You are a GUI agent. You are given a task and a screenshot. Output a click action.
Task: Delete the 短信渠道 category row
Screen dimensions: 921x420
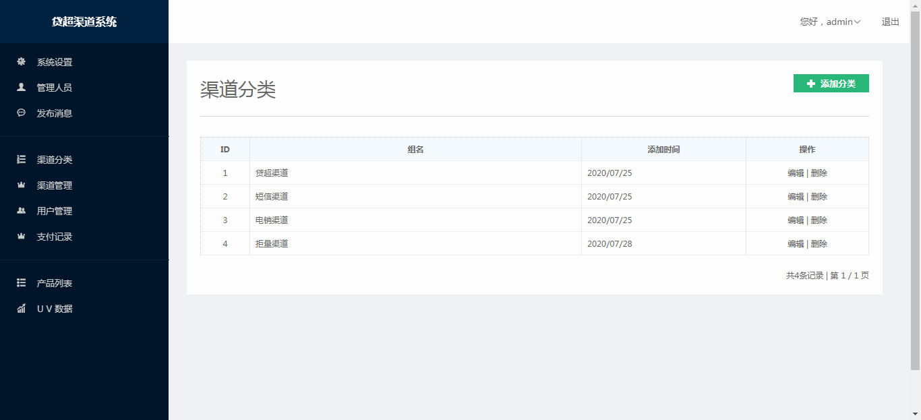pos(819,197)
